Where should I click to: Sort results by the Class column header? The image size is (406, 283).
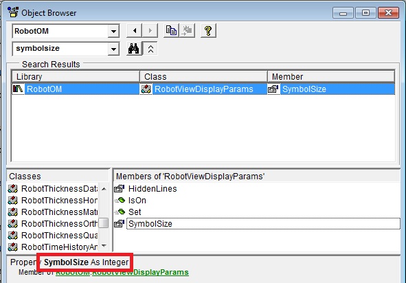(203, 77)
